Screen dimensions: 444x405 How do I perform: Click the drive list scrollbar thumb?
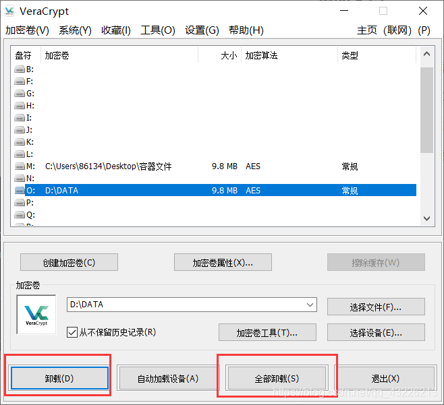coord(426,110)
